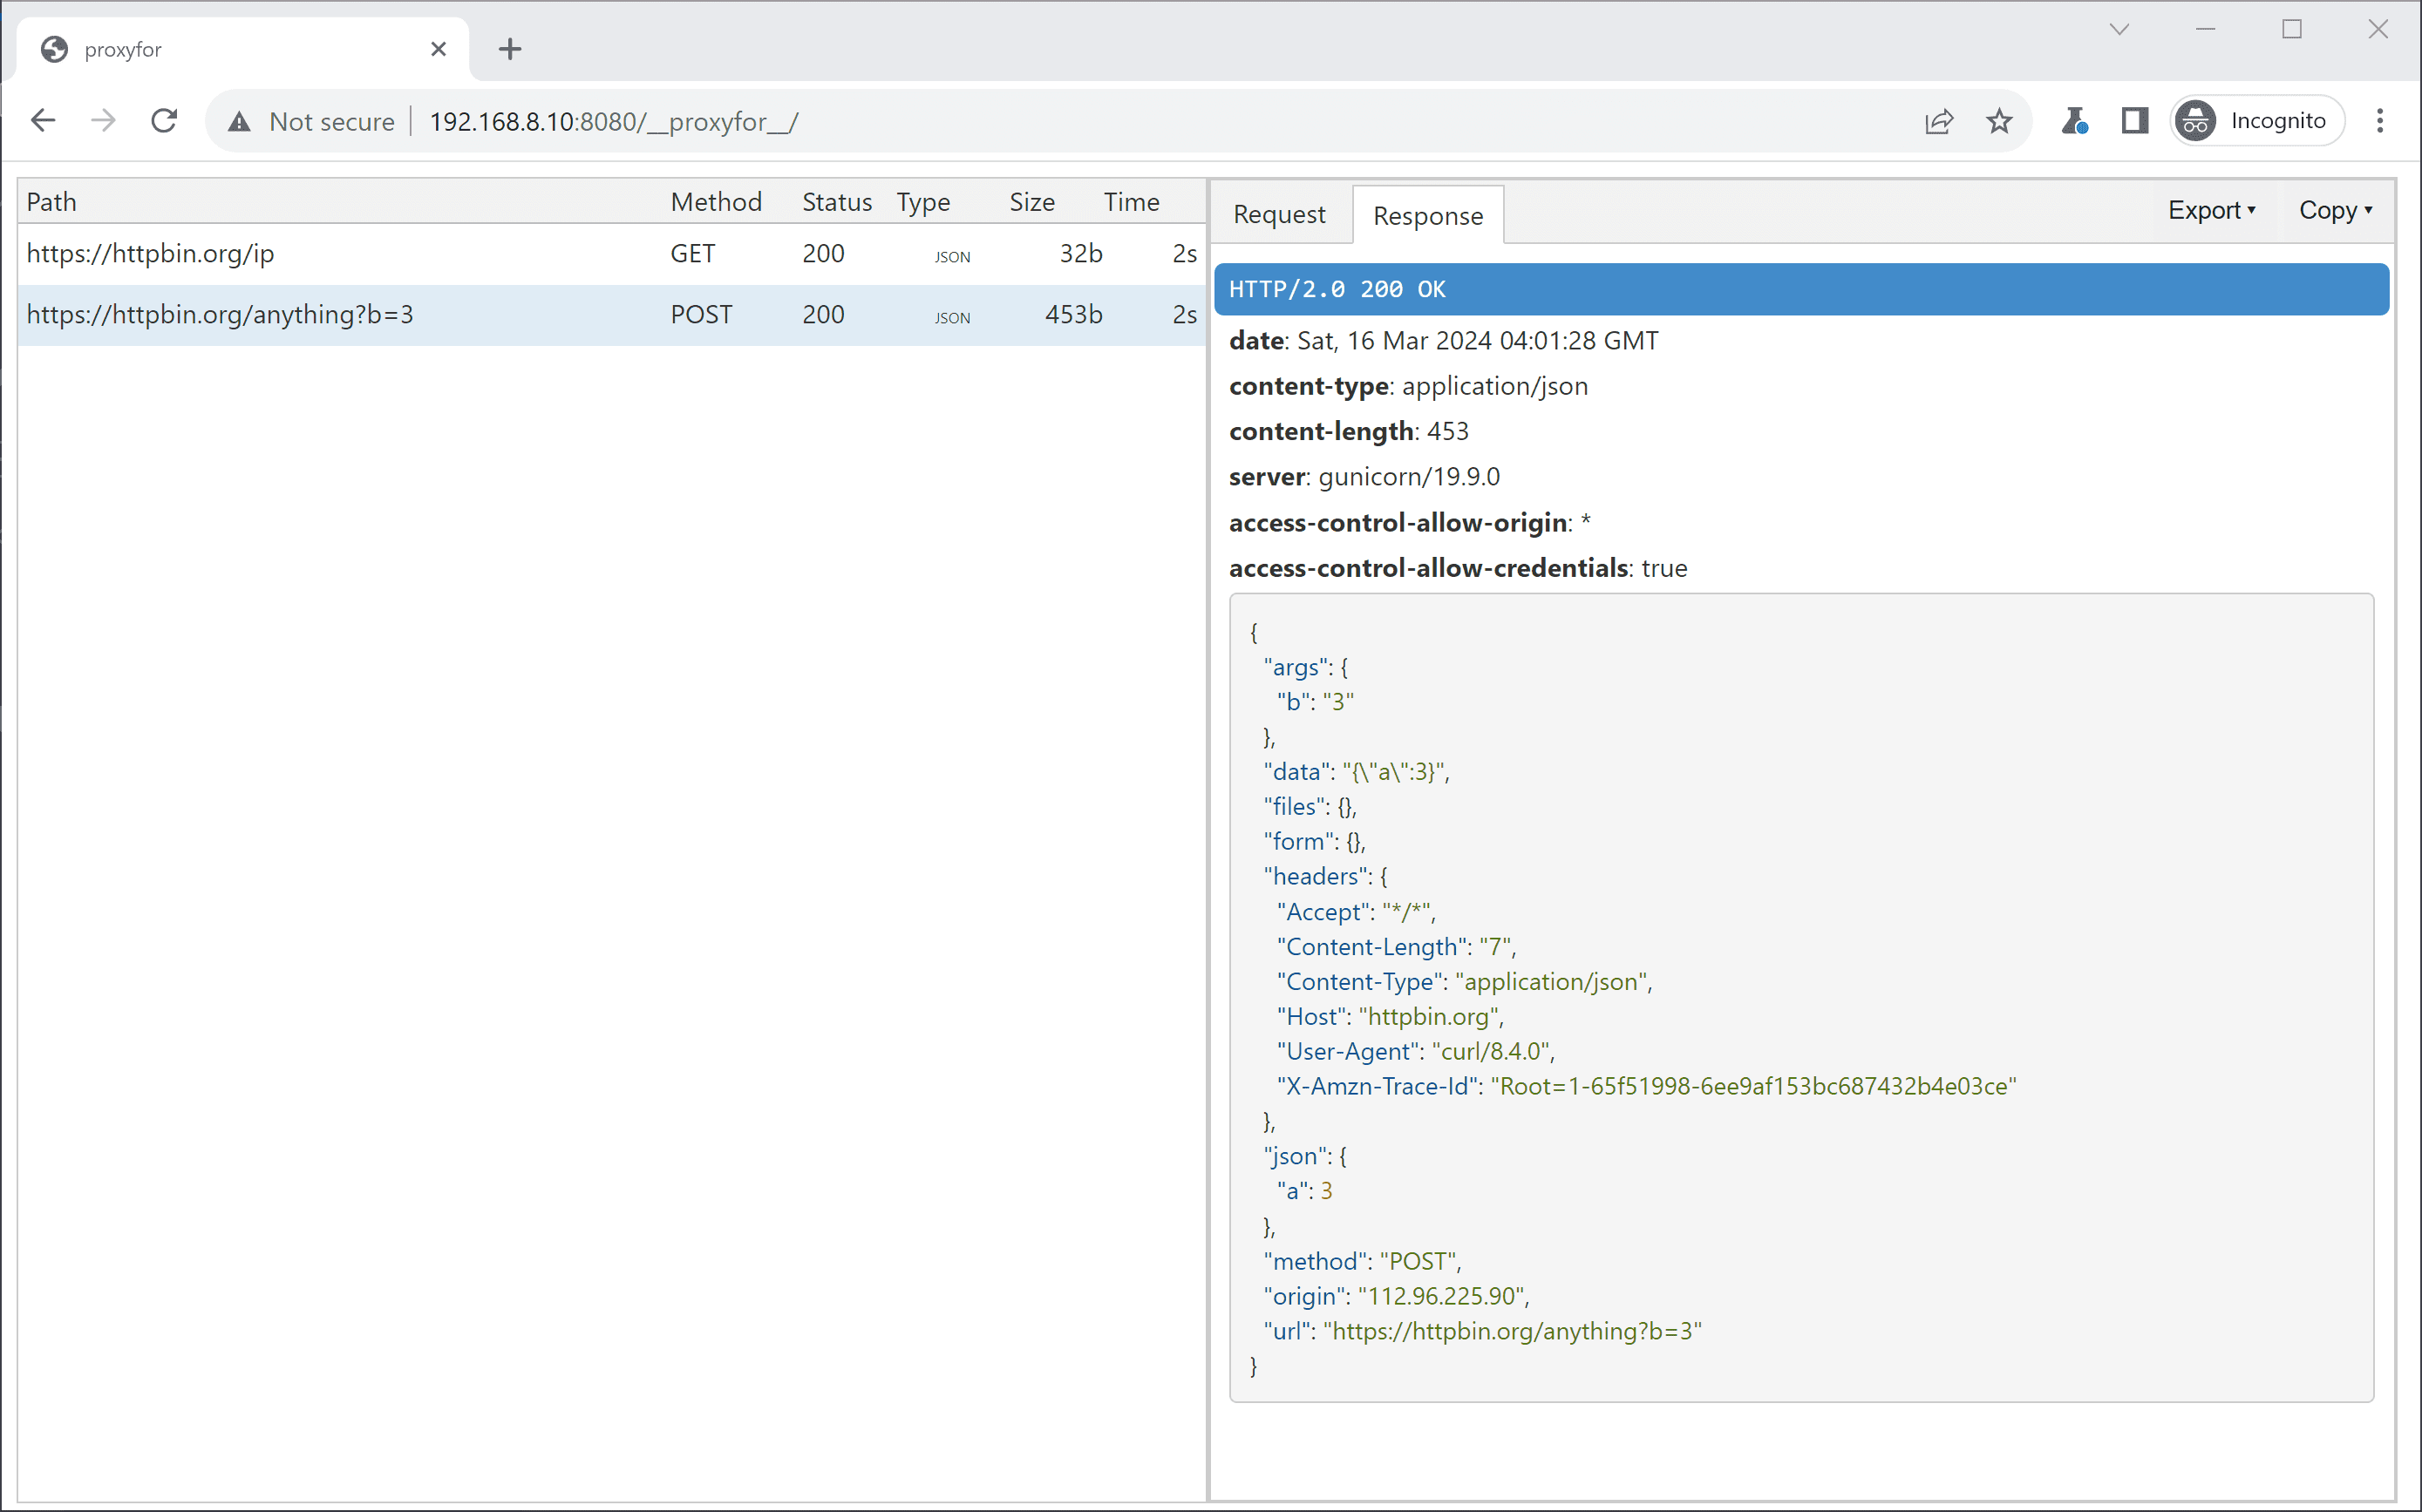The width and height of the screenshot is (2422, 1512).
Task: Switch to the Request tab
Action: 1278,214
